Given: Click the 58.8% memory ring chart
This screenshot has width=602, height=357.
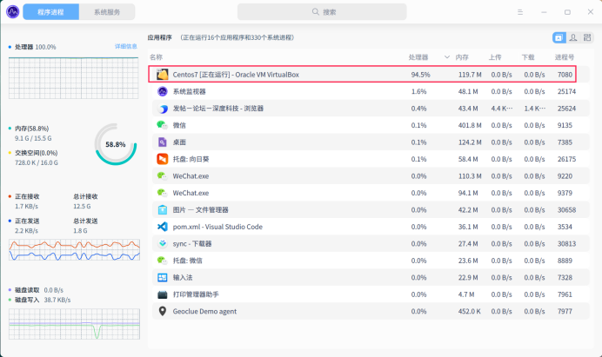Looking at the screenshot, I should pos(116,144).
